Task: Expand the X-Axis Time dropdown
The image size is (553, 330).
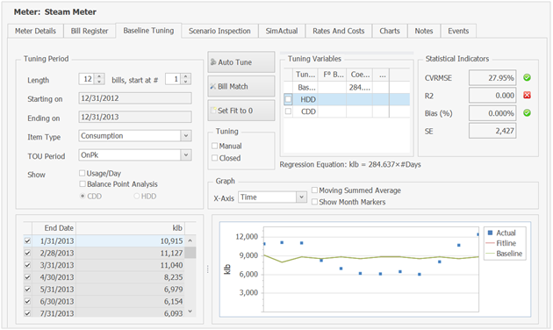Action: 301,197
